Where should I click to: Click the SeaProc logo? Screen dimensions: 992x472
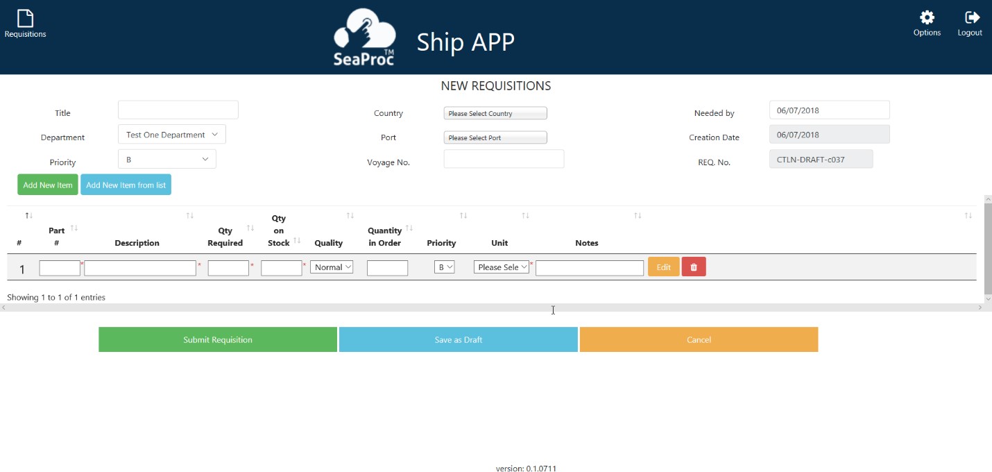point(364,37)
